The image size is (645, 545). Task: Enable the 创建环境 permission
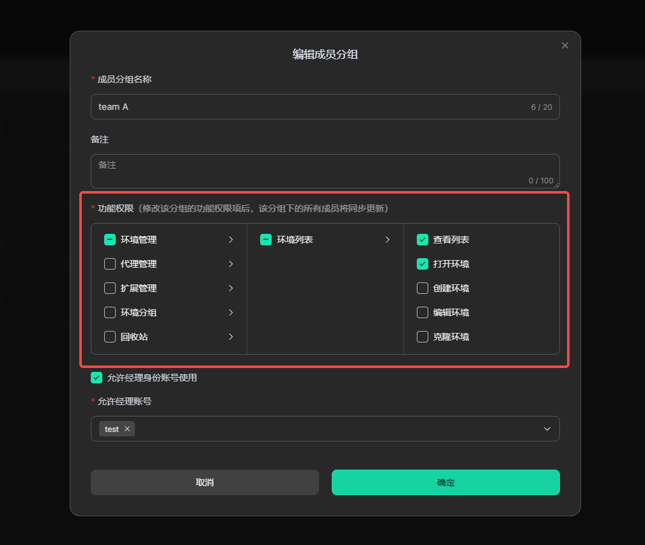[x=423, y=289]
